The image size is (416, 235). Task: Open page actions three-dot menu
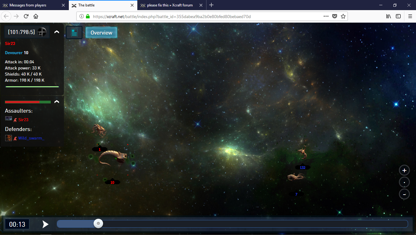tap(326, 17)
